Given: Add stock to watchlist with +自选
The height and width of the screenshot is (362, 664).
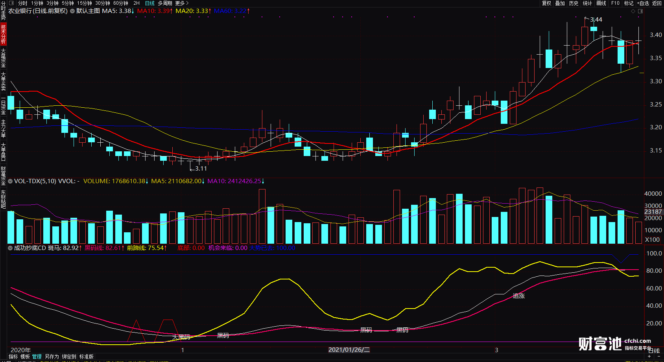Looking at the screenshot, I should point(643,3).
